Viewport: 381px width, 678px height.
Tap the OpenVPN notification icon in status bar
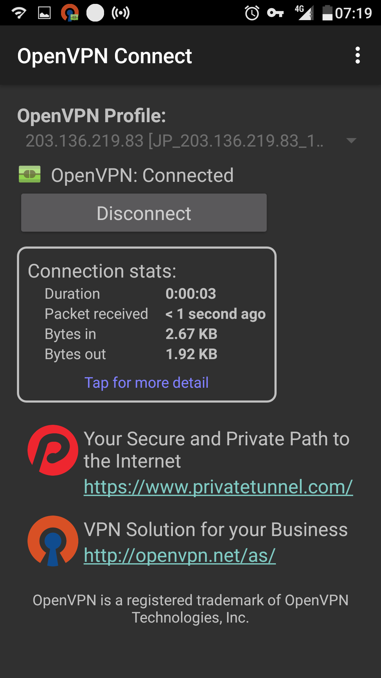point(69,13)
